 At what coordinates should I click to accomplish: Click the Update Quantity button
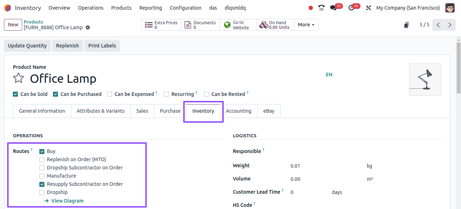click(x=27, y=46)
